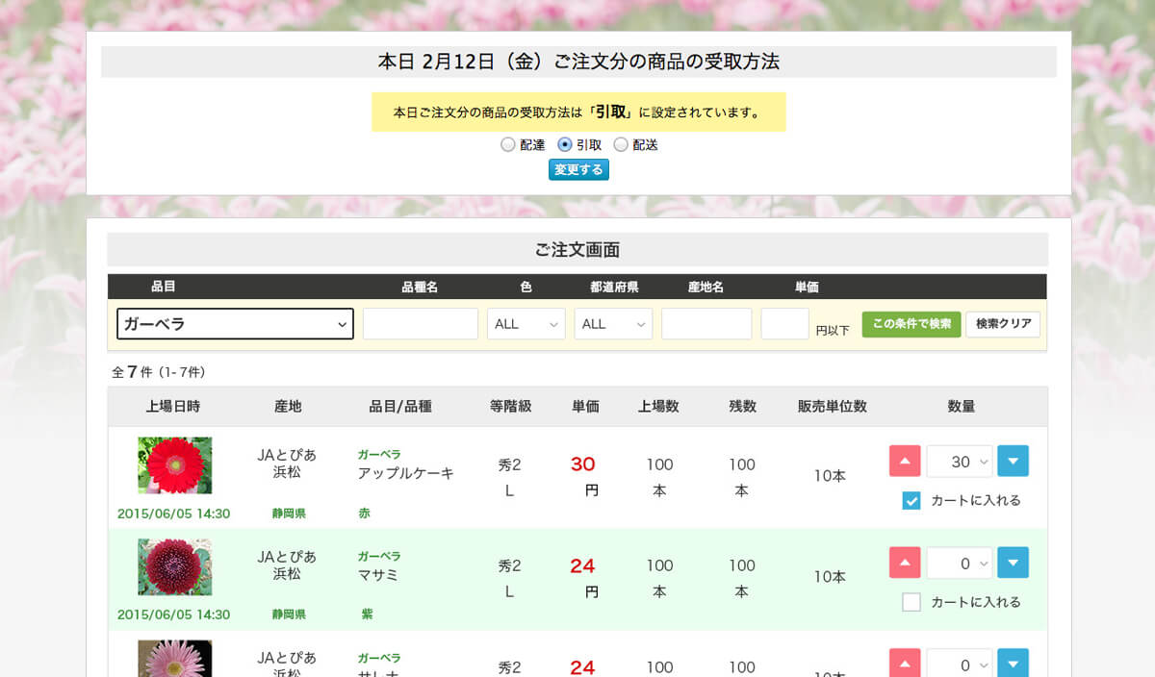Click the 単価 price input field
Screen dimensions: 1155x677
click(784, 324)
